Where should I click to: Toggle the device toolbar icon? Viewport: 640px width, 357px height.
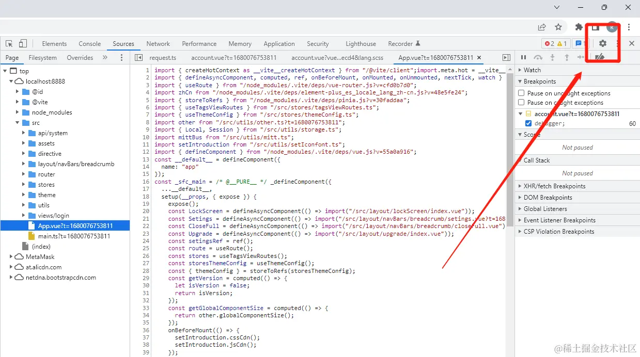[23, 44]
